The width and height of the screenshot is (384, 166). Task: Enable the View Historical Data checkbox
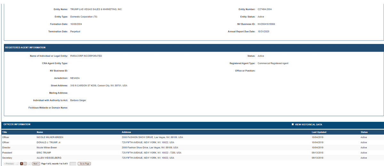[292, 124]
